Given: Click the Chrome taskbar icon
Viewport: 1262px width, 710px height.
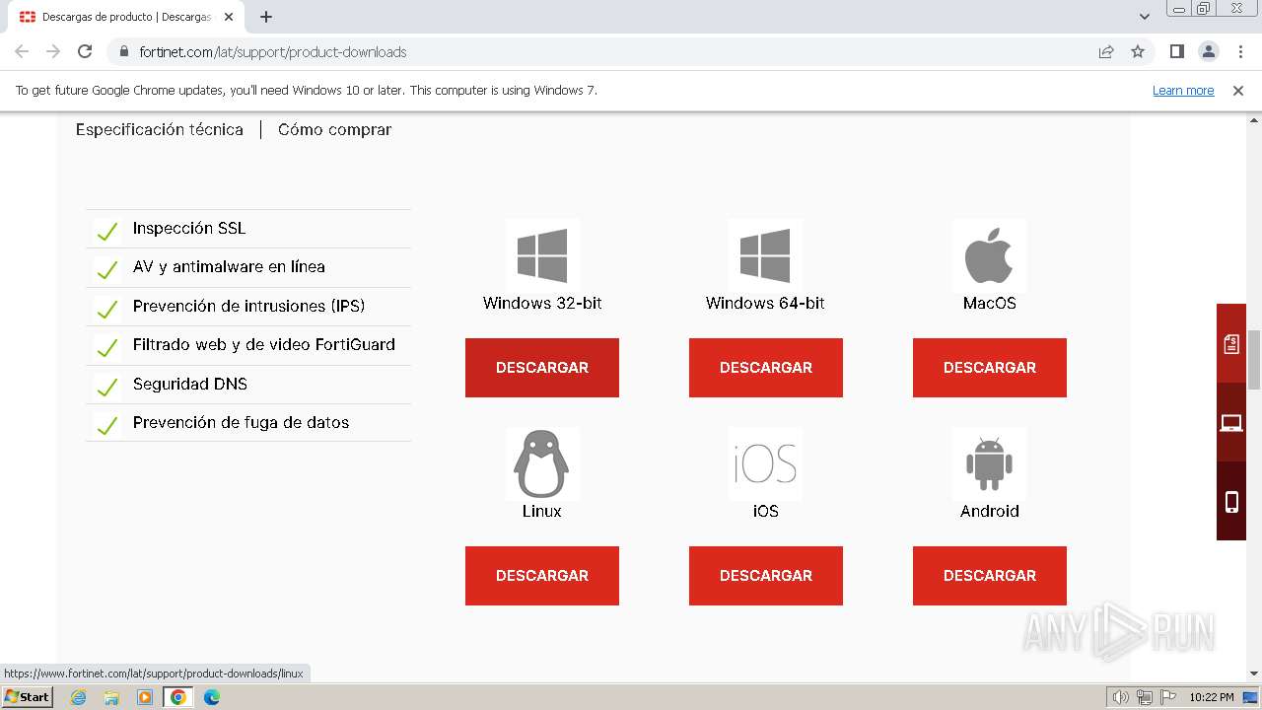Looking at the screenshot, I should (x=178, y=697).
